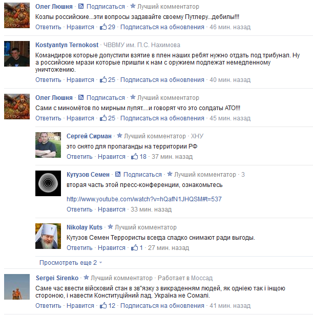This screenshot has height=315, width=313.
Task: Click "Подписаться на обновления" on 46-minute-old comment
Action: pos(162,27)
